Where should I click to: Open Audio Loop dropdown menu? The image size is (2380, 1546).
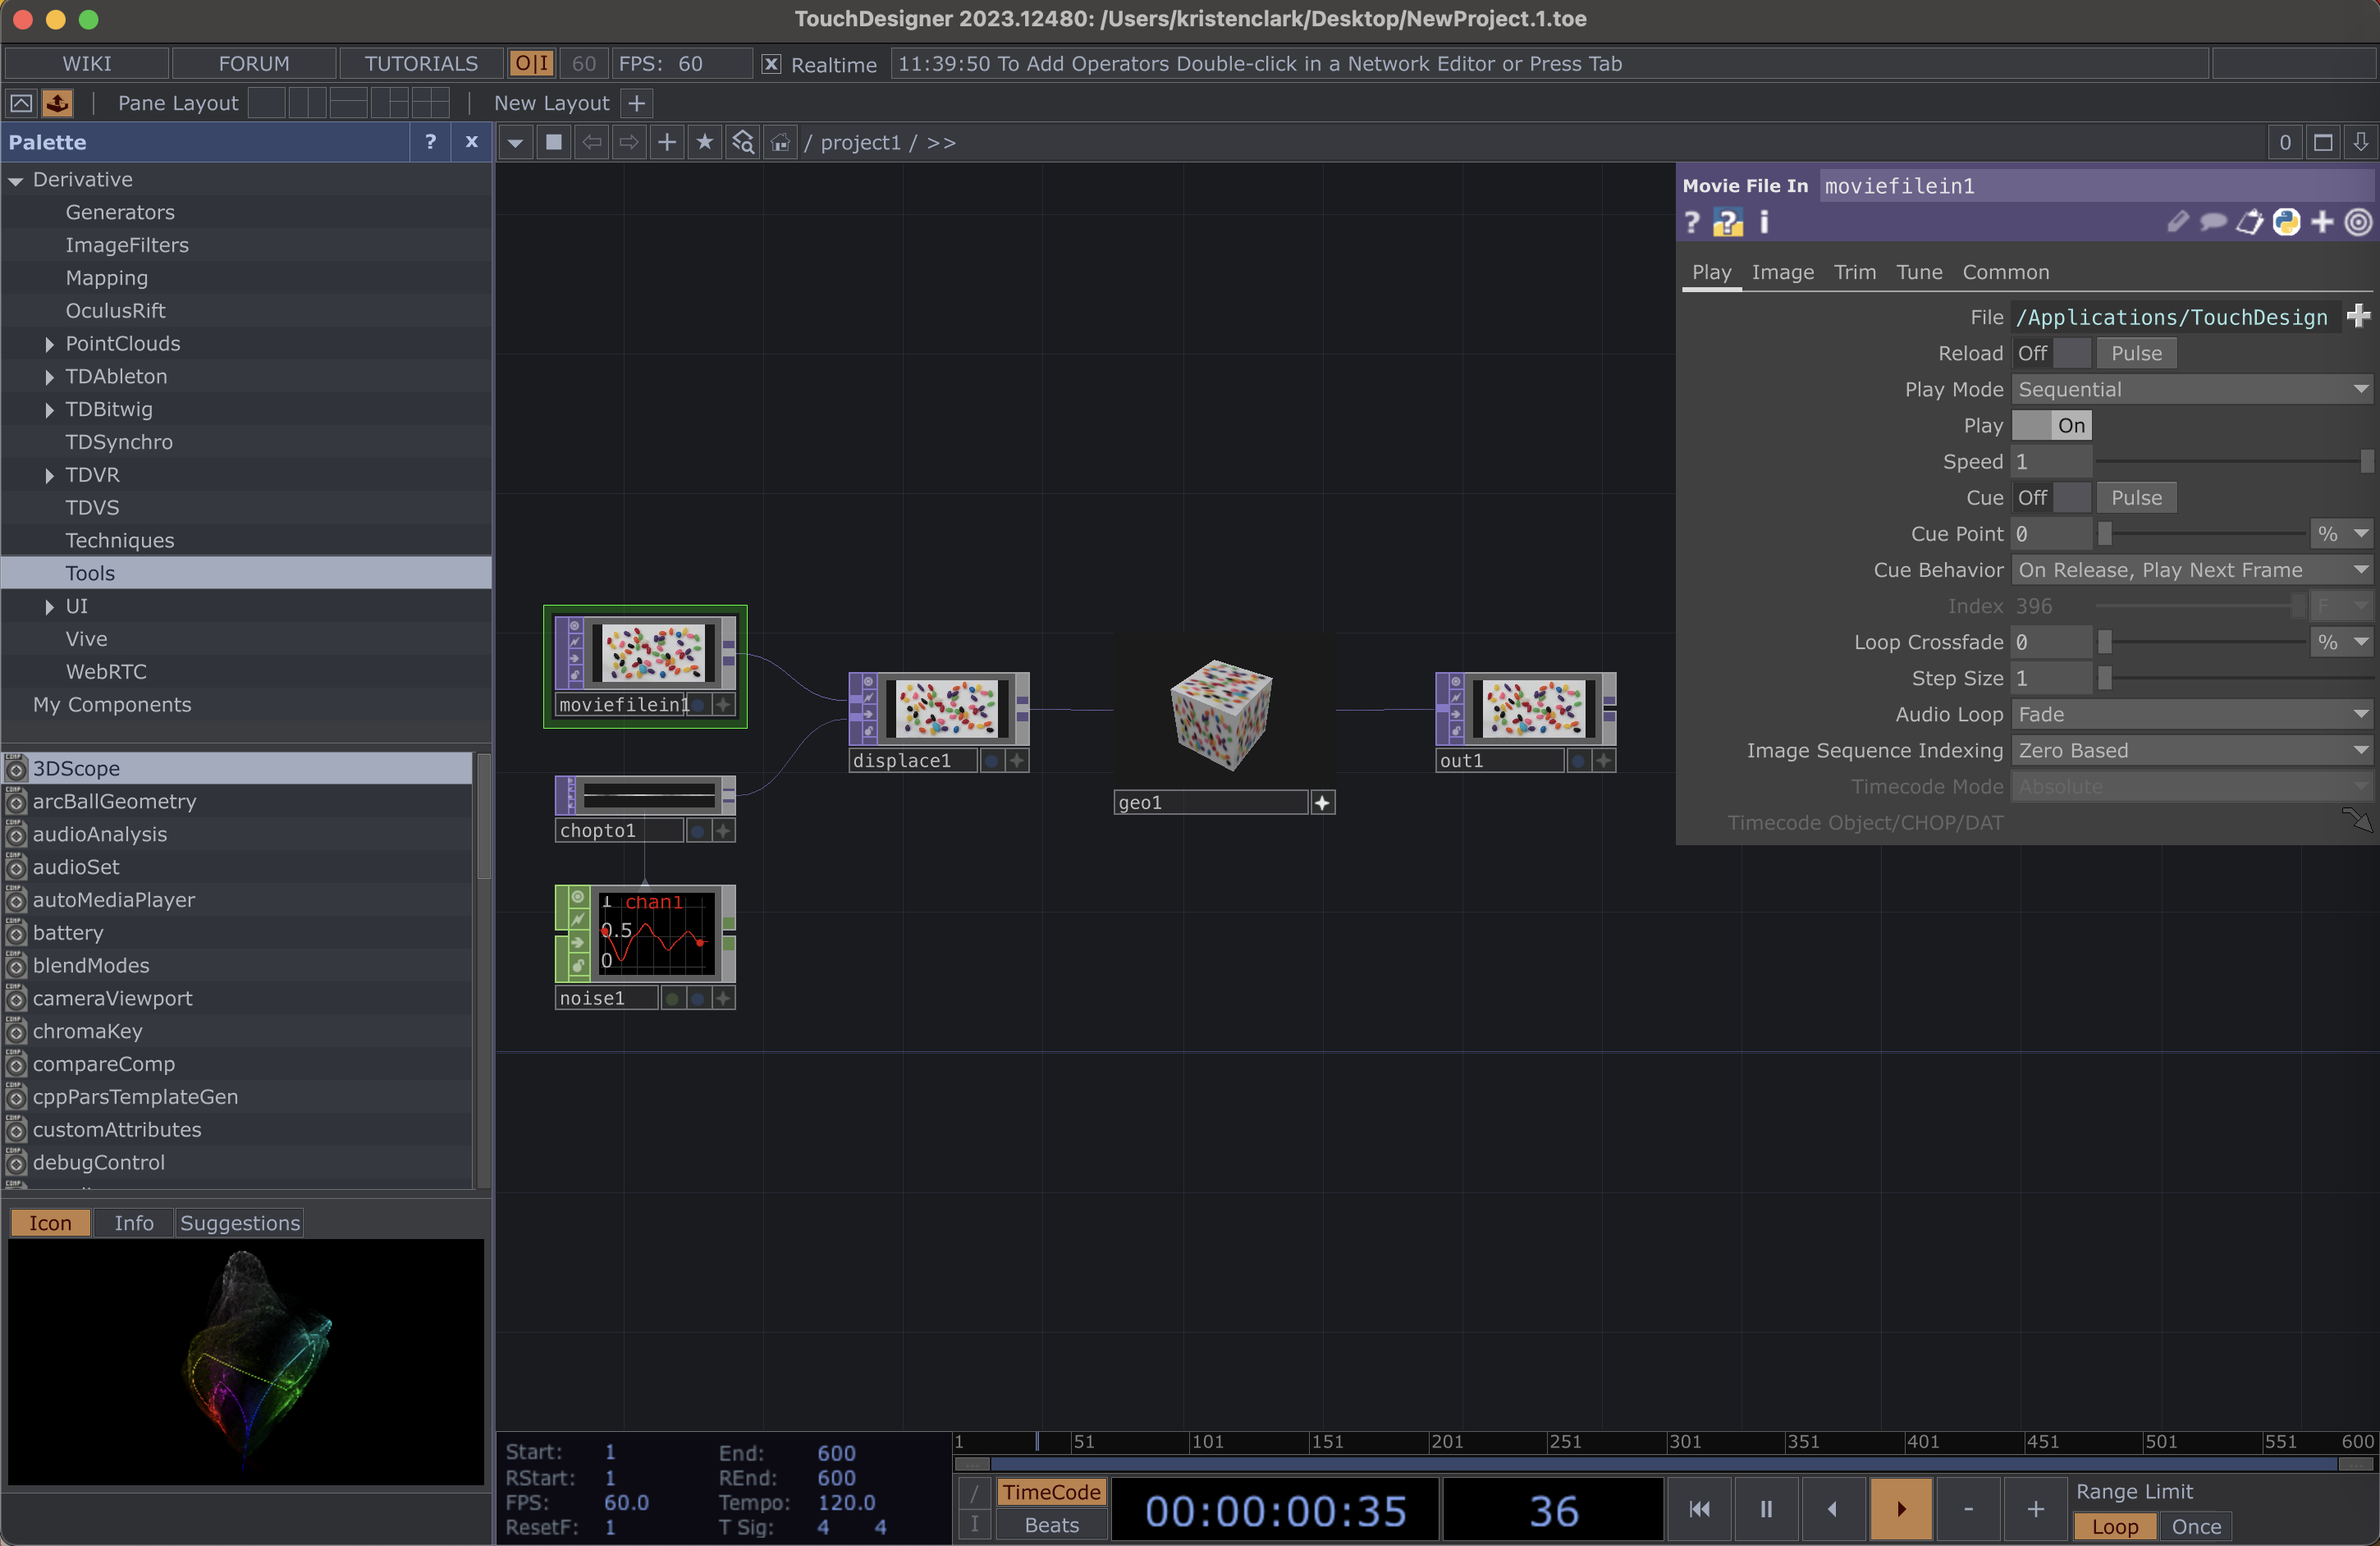tap(2191, 714)
